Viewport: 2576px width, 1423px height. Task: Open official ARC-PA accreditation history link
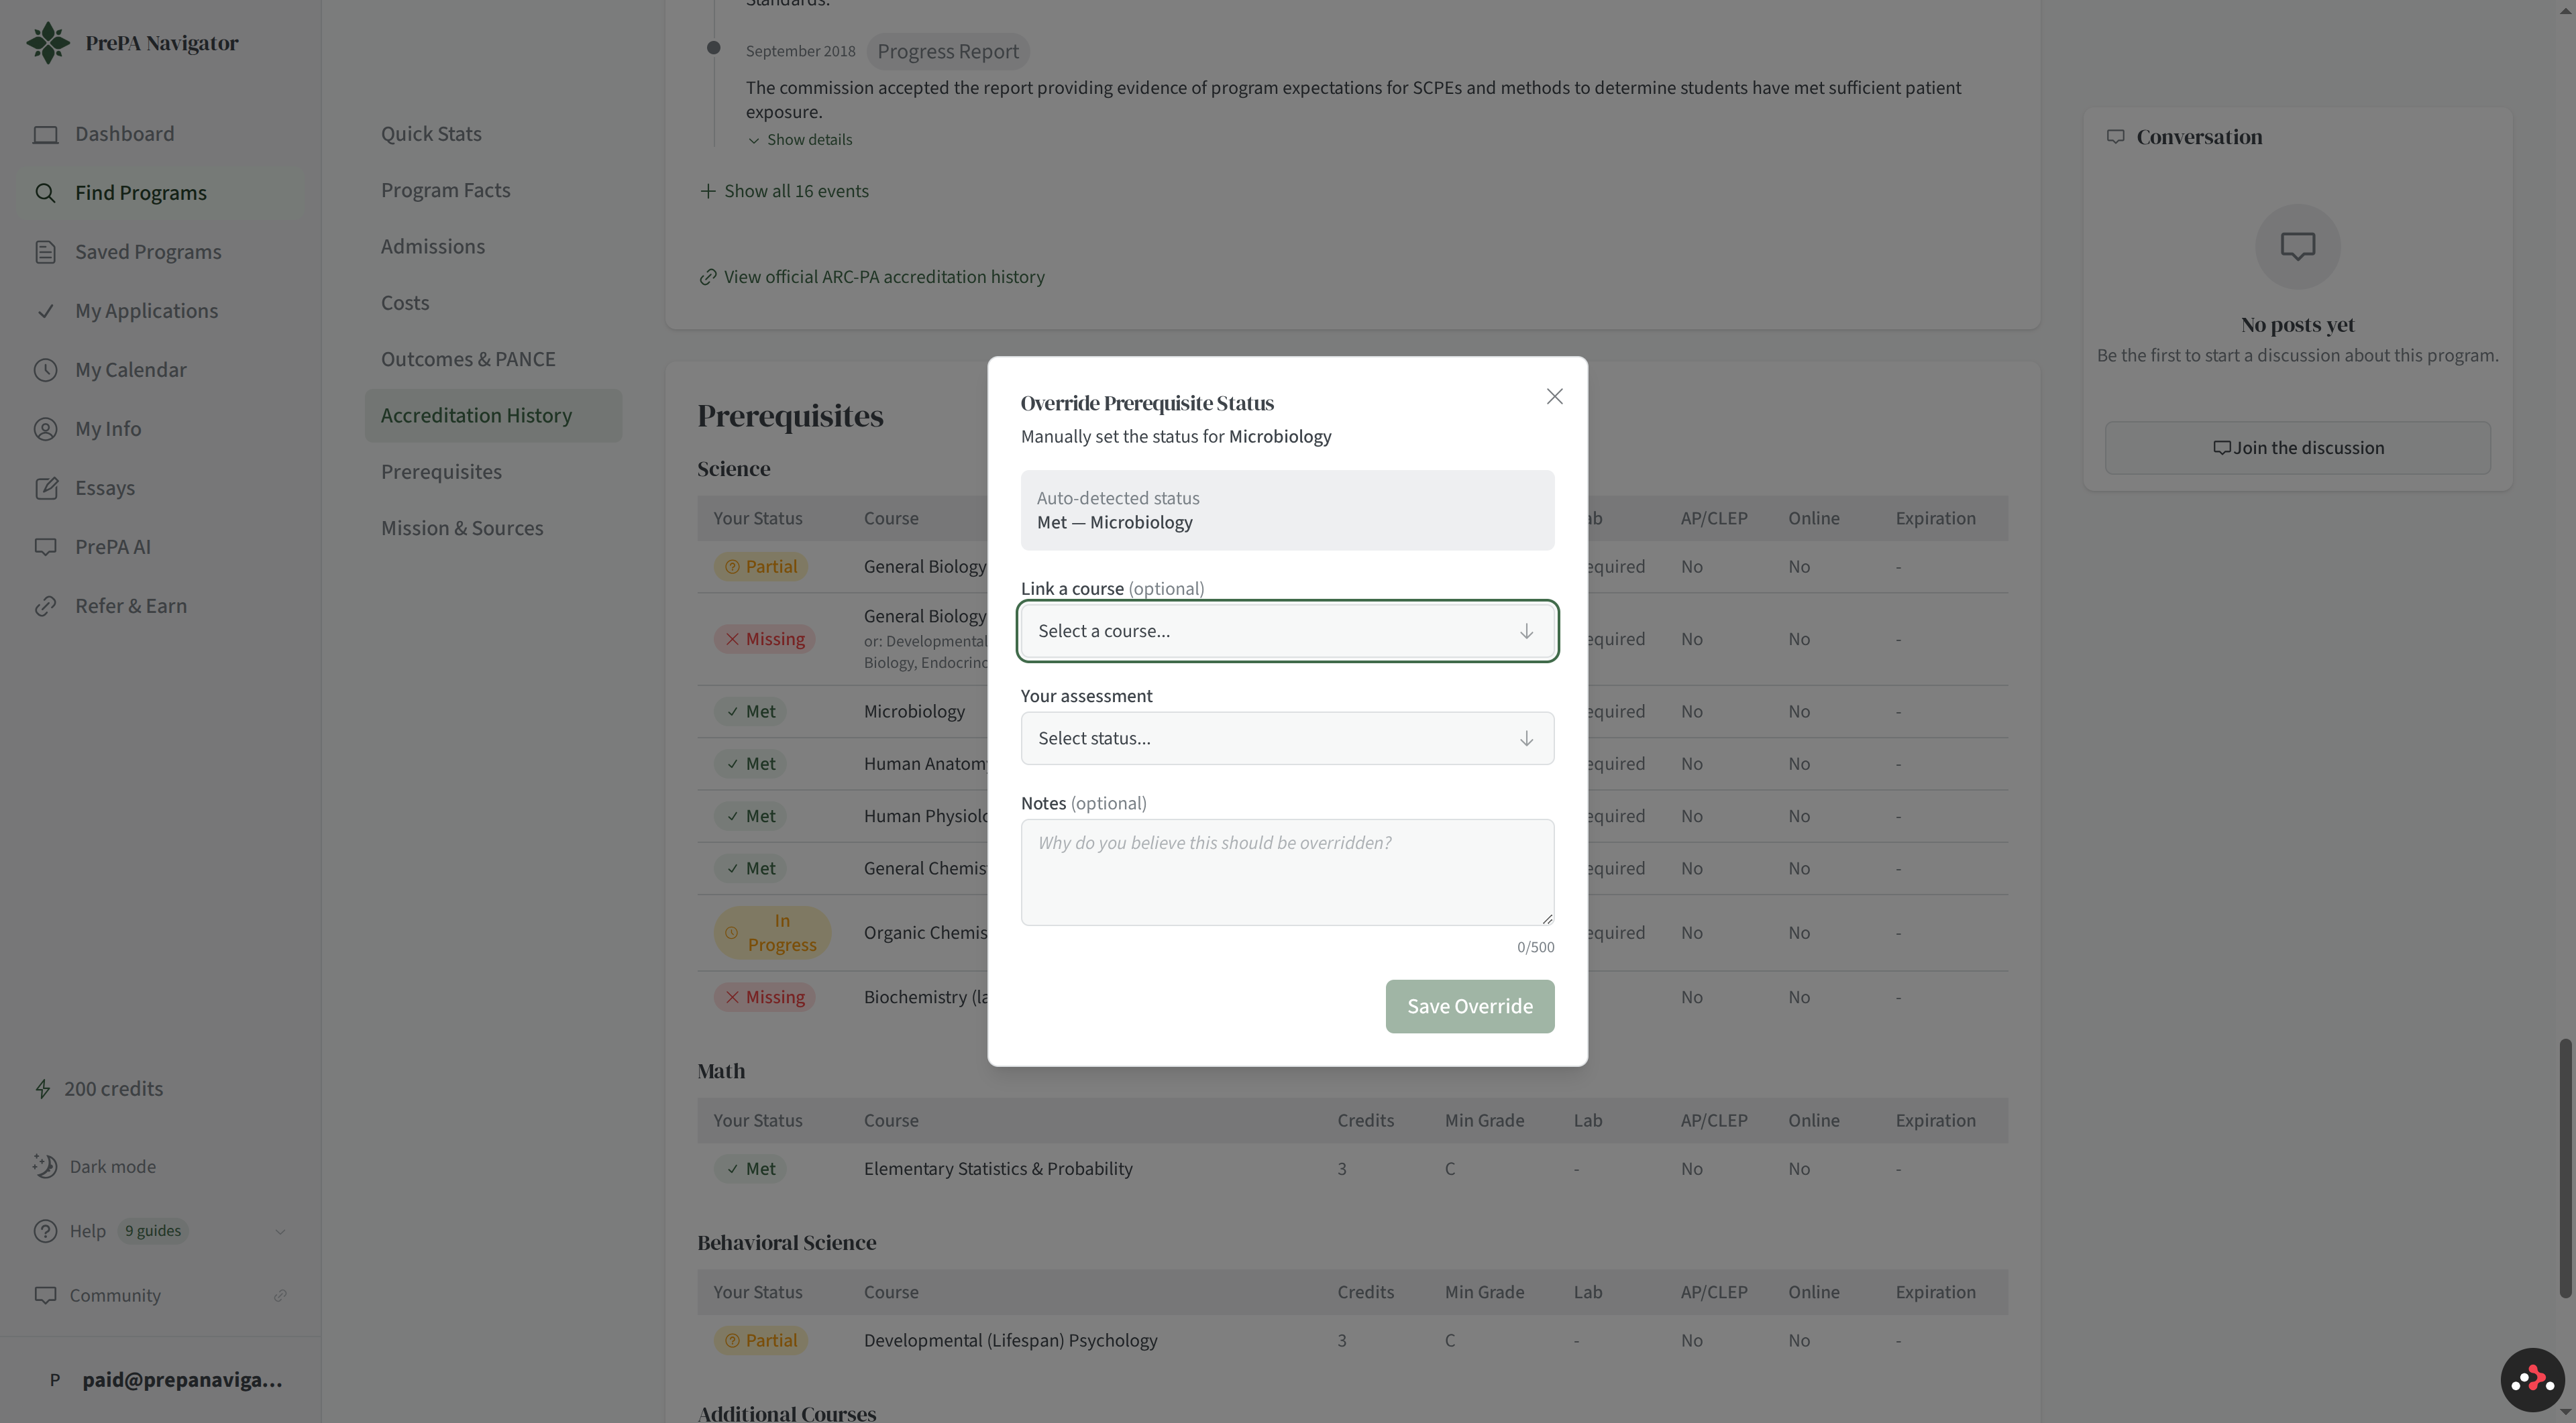[x=872, y=277]
